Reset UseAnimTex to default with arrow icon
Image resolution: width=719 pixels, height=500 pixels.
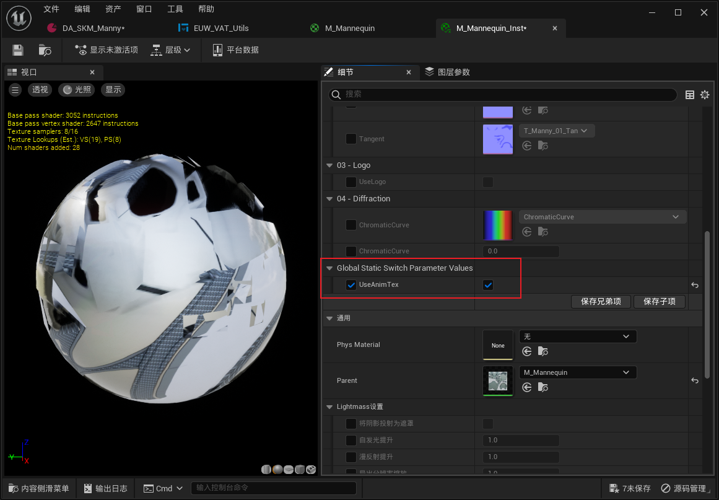tap(695, 286)
